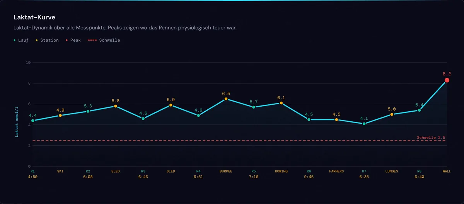Click the R1 data point marker at 4.4
The image size is (464, 204).
[x=32, y=121]
